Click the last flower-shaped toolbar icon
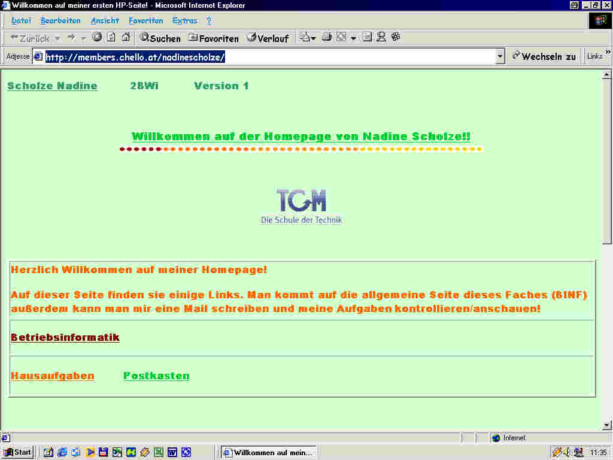The width and height of the screenshot is (613, 460). [396, 37]
